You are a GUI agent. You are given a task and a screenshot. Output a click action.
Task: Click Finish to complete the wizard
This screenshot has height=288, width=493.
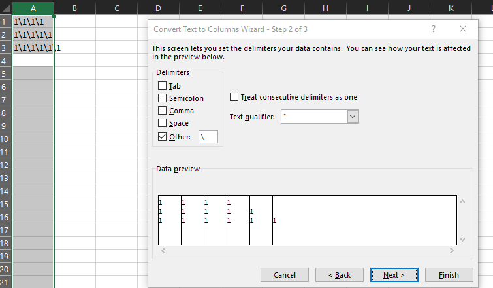pos(449,275)
